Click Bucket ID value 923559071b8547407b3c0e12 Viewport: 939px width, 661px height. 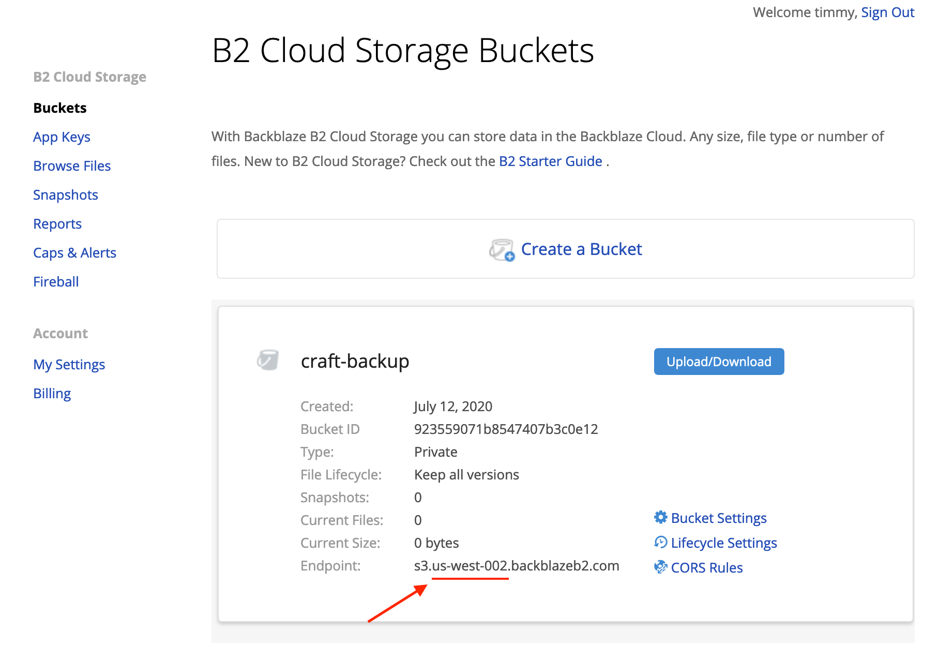[506, 429]
